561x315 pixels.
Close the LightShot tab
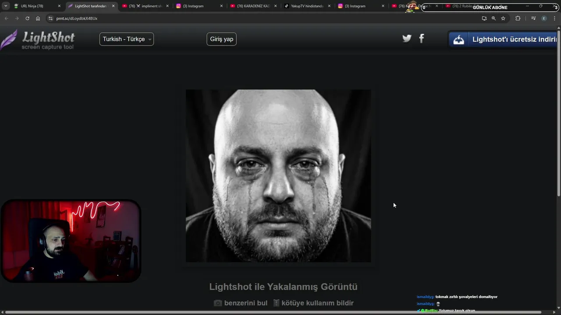click(x=113, y=6)
